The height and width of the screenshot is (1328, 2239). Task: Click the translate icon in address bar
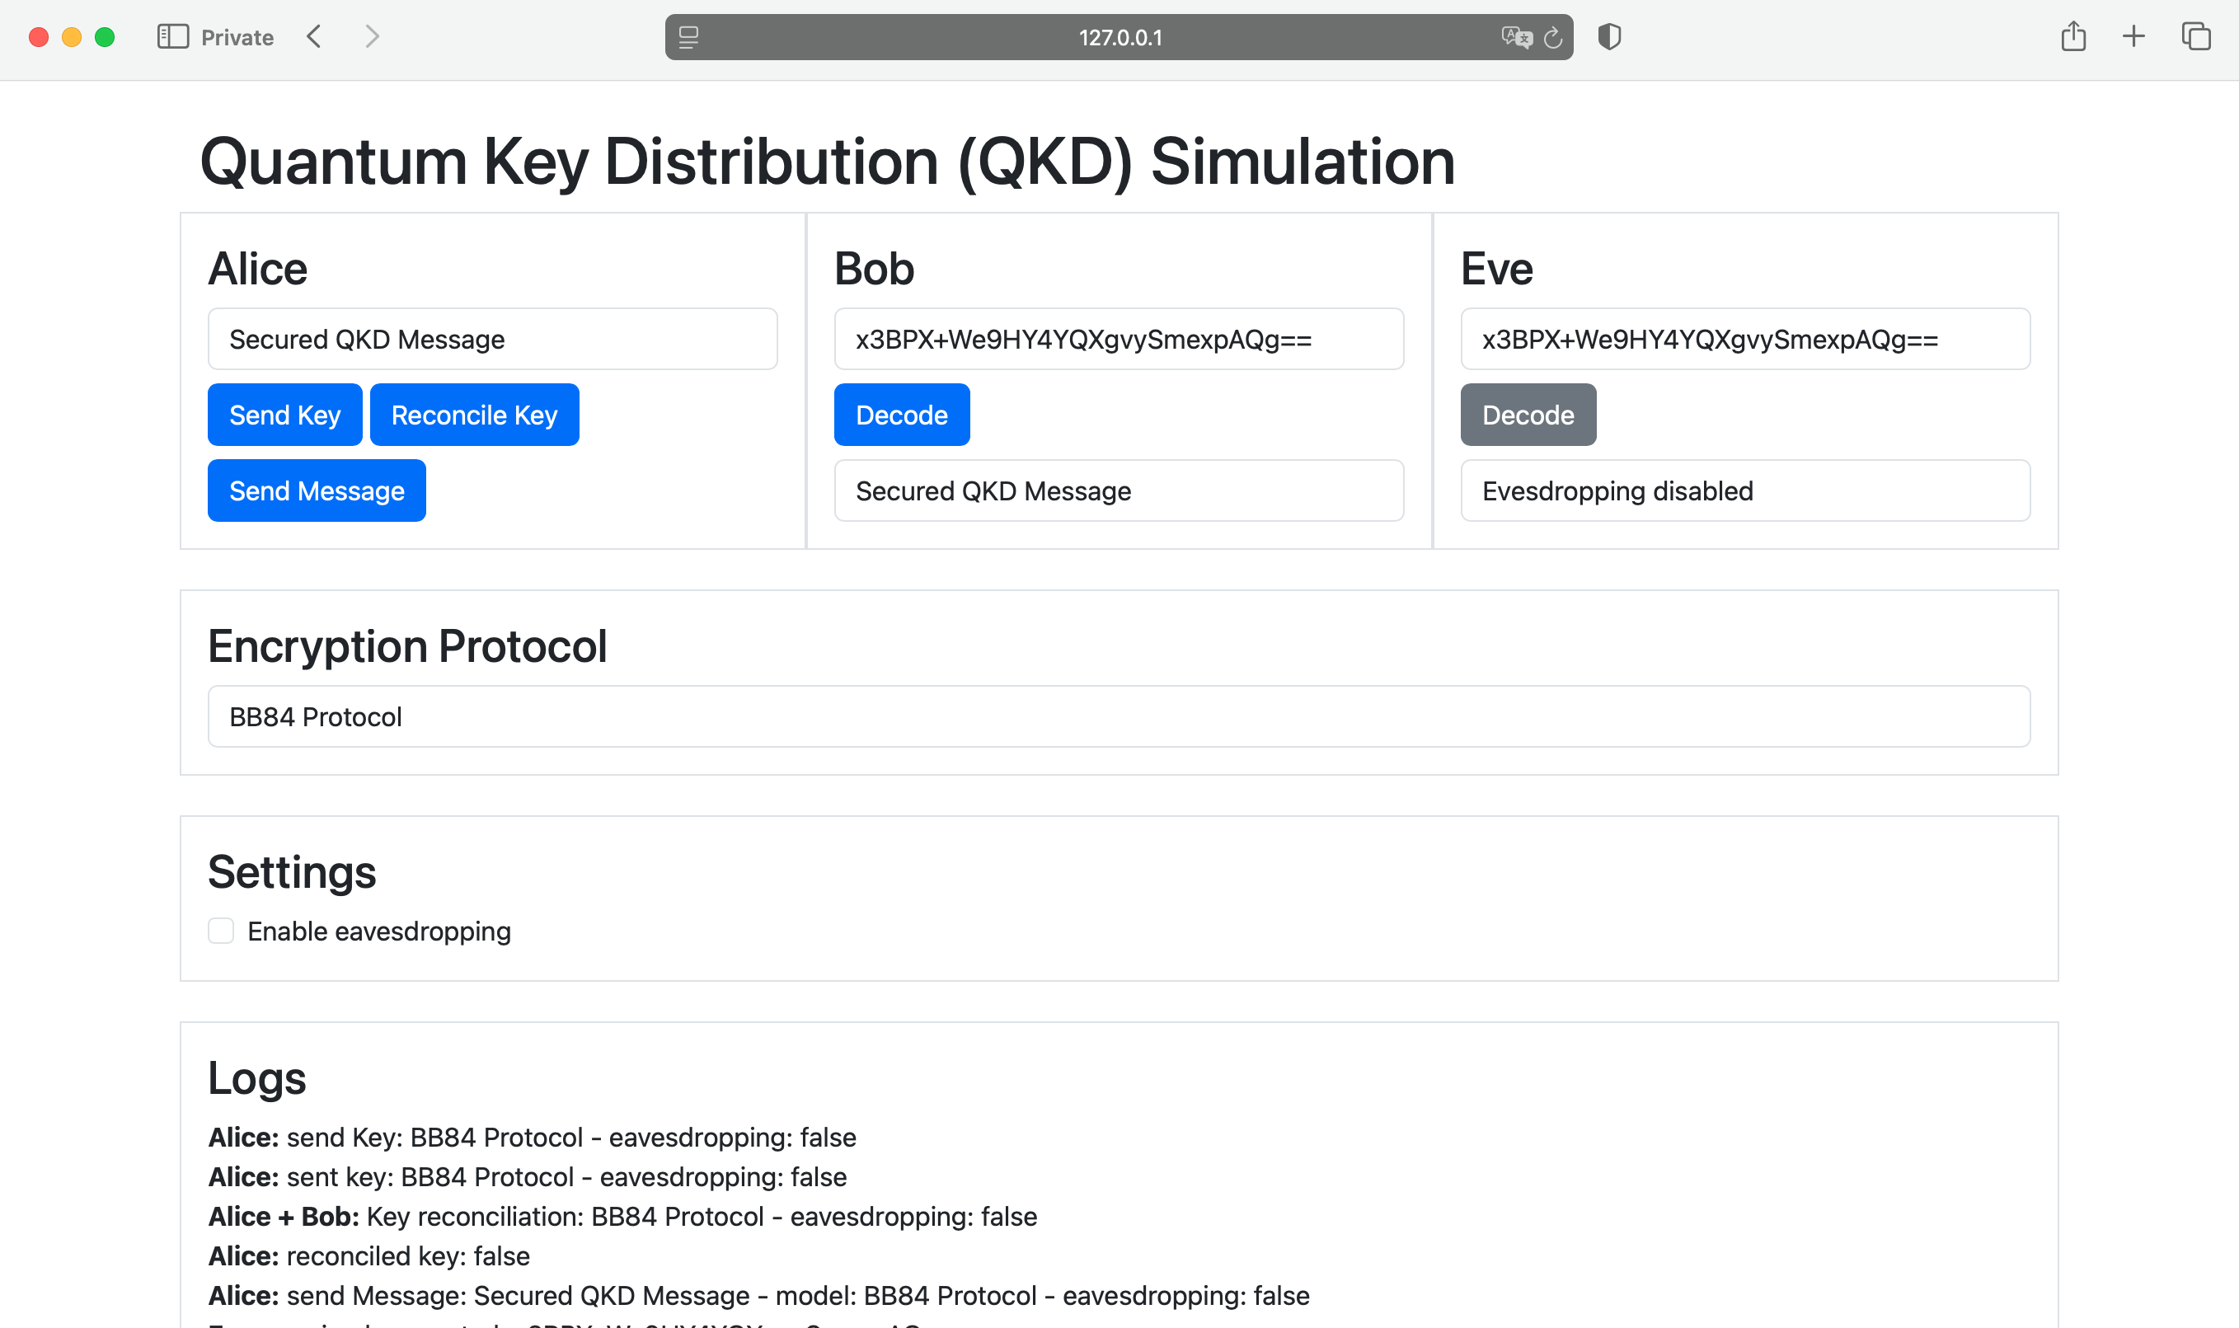click(1516, 38)
